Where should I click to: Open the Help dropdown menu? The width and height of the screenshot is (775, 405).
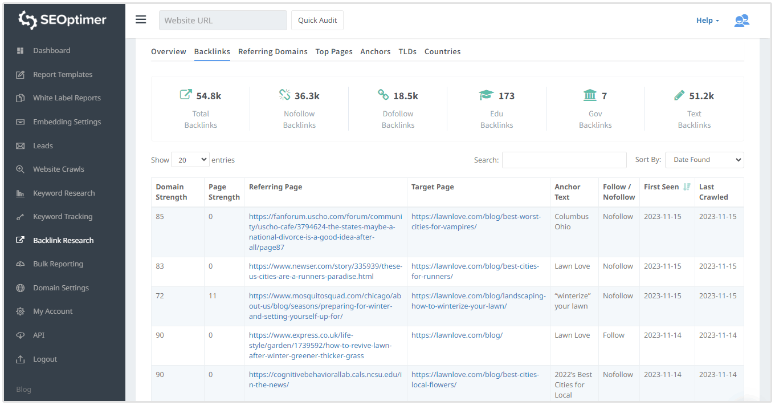(x=707, y=21)
